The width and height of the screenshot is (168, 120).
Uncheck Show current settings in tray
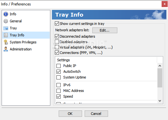(57, 24)
